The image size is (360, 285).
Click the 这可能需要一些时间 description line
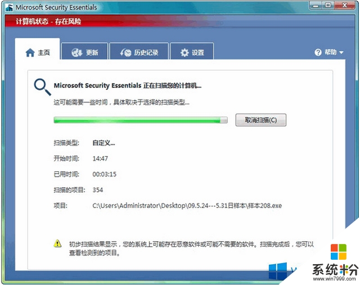pyautogui.click(x=121, y=102)
